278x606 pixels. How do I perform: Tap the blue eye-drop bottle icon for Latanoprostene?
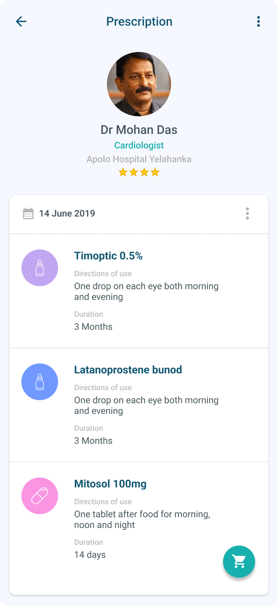(x=40, y=382)
